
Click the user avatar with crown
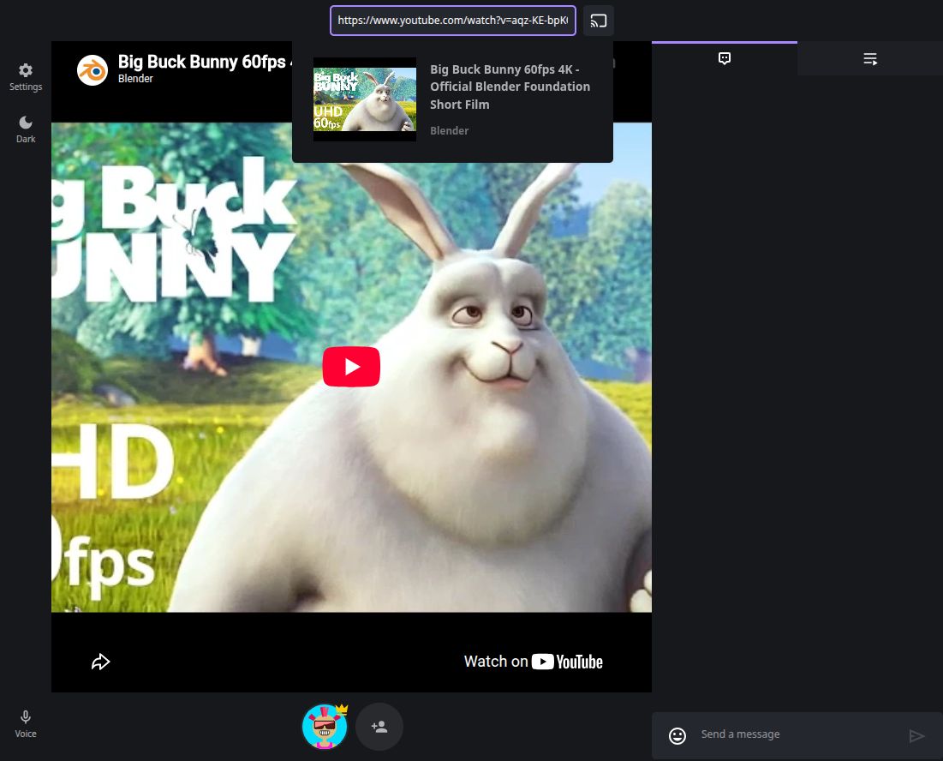(325, 727)
